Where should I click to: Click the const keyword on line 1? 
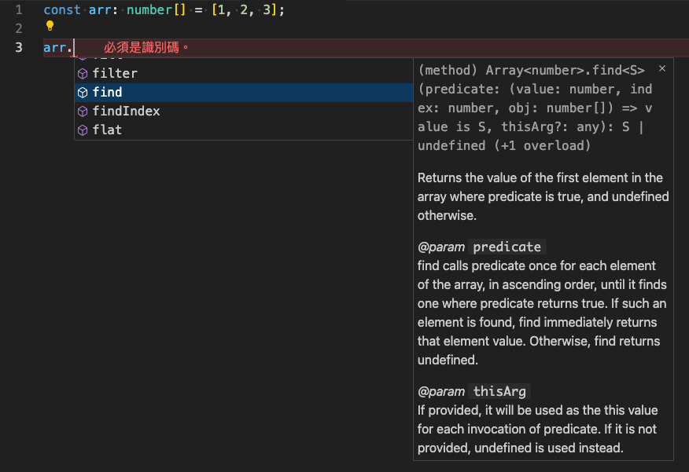click(62, 10)
